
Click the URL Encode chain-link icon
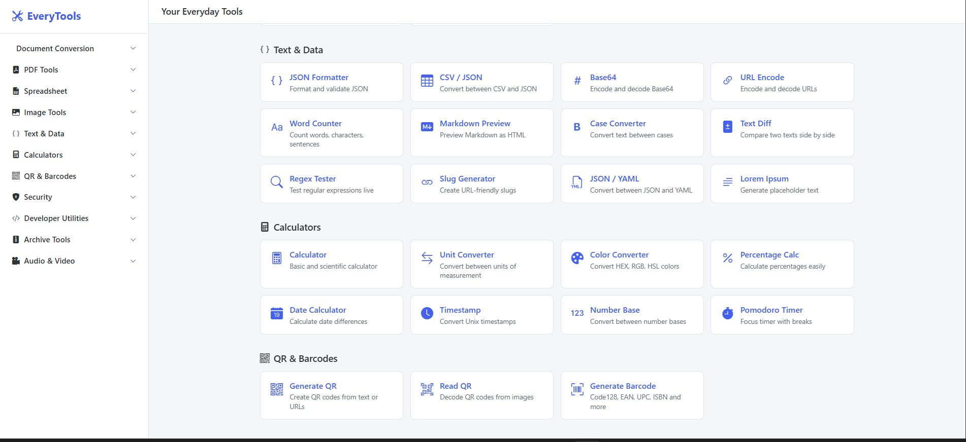728,81
